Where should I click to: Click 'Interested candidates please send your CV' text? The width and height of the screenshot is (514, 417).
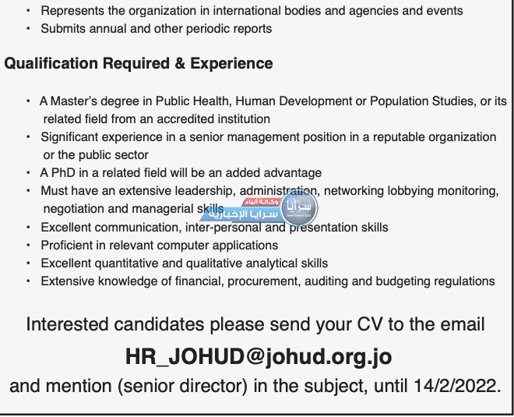point(255,325)
